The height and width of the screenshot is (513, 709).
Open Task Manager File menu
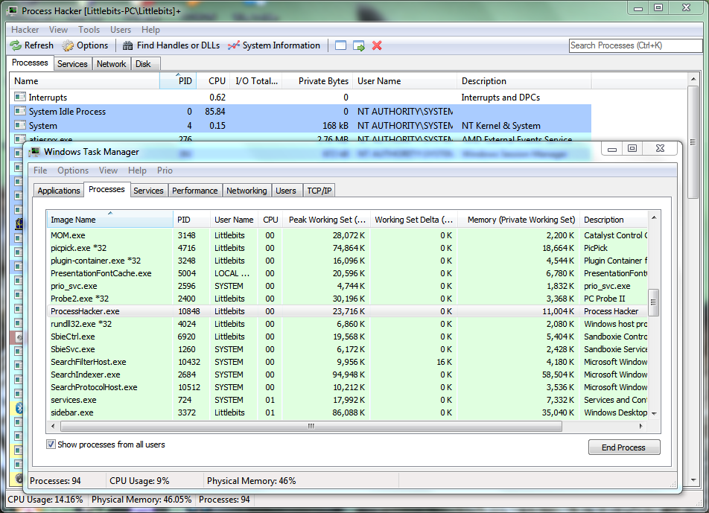(x=40, y=171)
